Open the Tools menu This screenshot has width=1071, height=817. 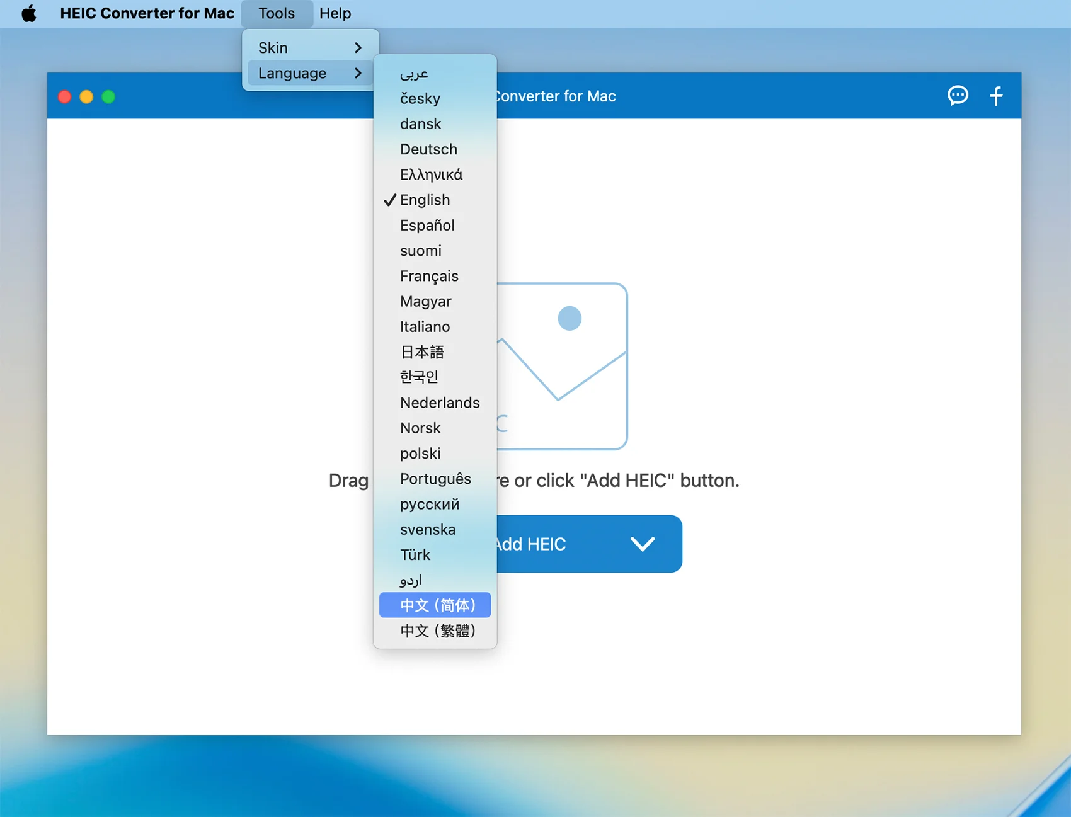click(x=276, y=13)
